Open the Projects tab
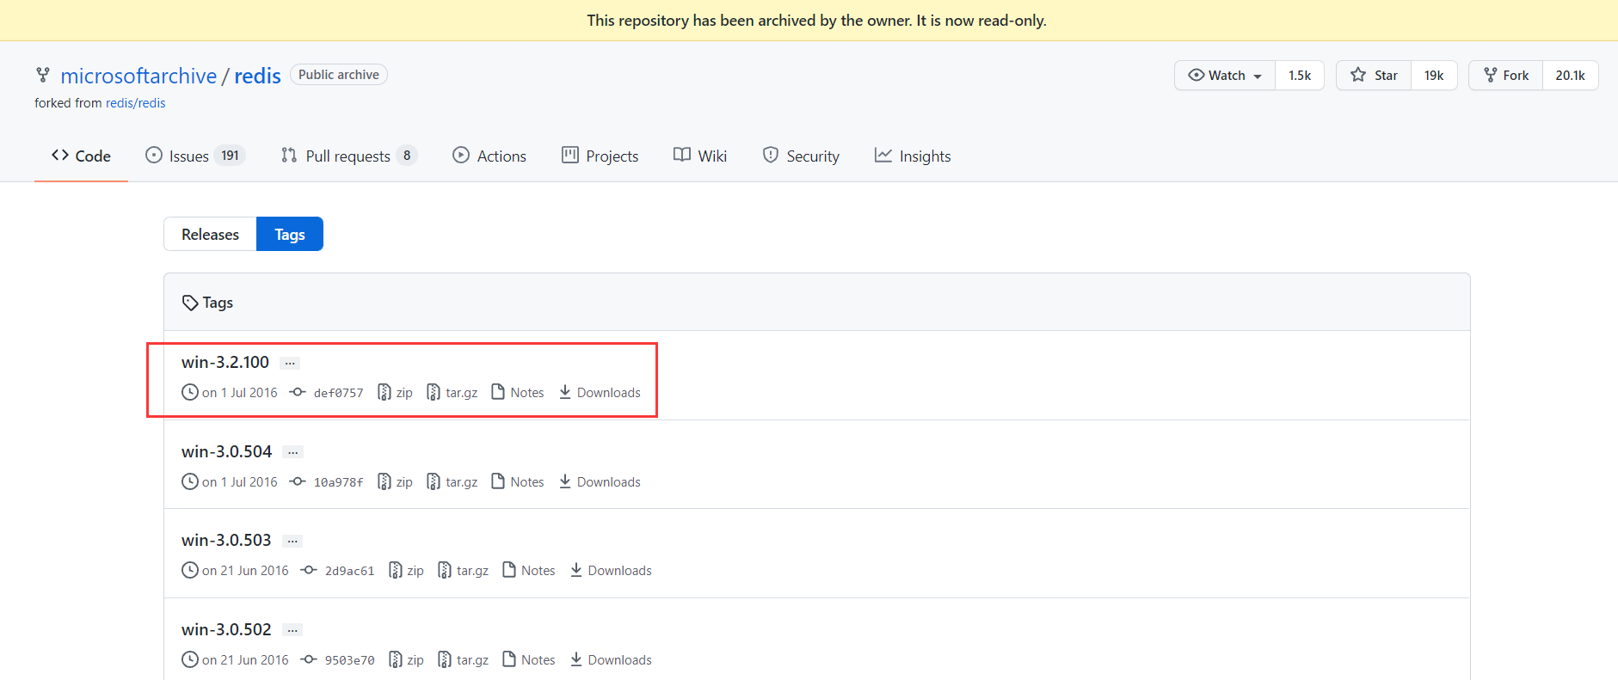 pyautogui.click(x=600, y=156)
